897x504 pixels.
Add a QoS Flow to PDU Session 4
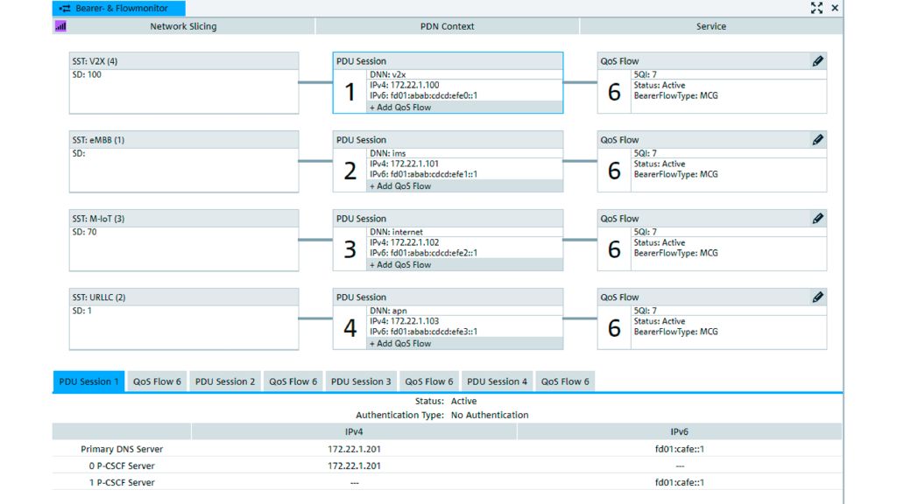tap(399, 344)
